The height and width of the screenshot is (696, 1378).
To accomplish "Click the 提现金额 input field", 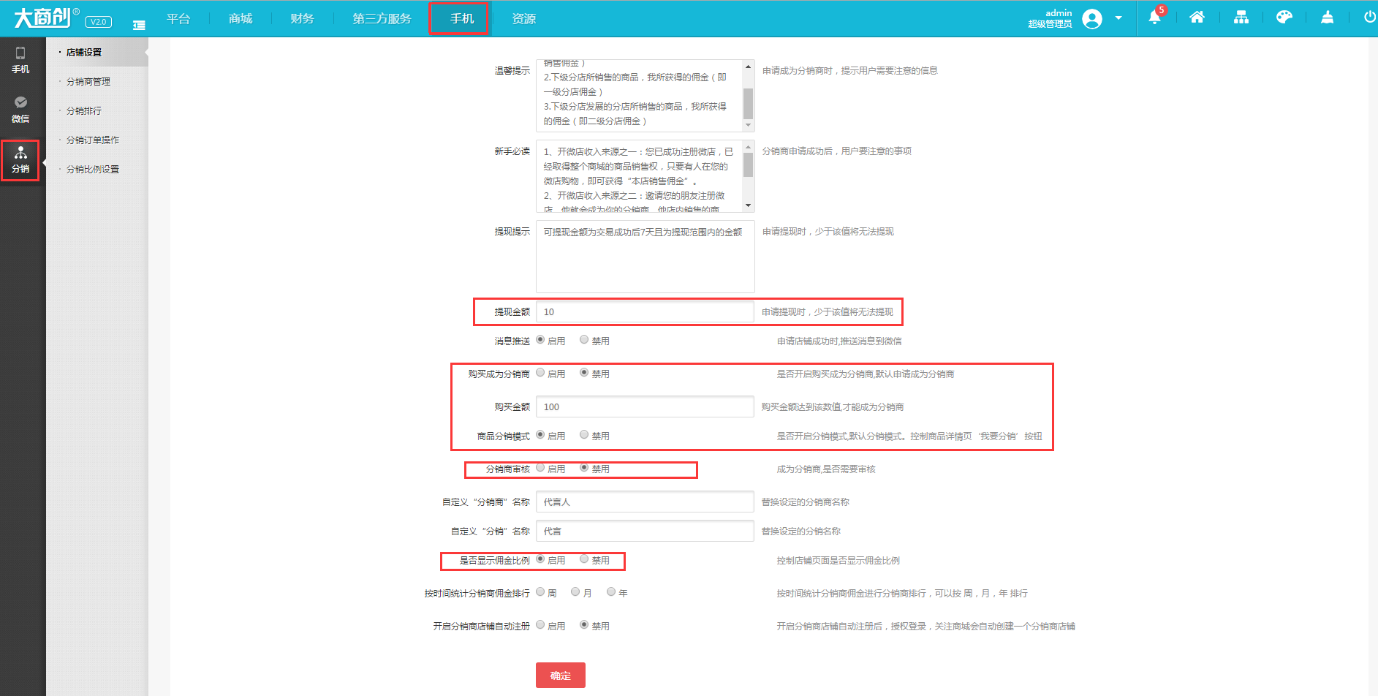I will pyautogui.click(x=645, y=311).
